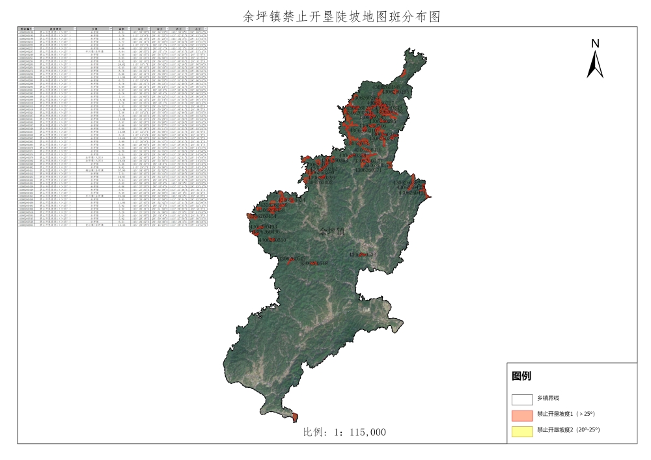Click the white 乡镇界线 legend swatch
This screenshot has width=651, height=460.
[x=521, y=398]
